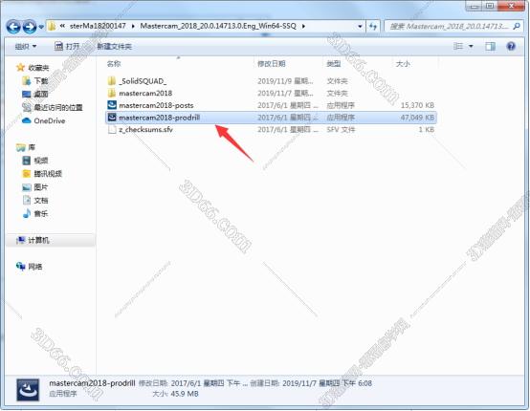Sort by the 名称 Name column header
This screenshot has width=530, height=411.
[114, 63]
